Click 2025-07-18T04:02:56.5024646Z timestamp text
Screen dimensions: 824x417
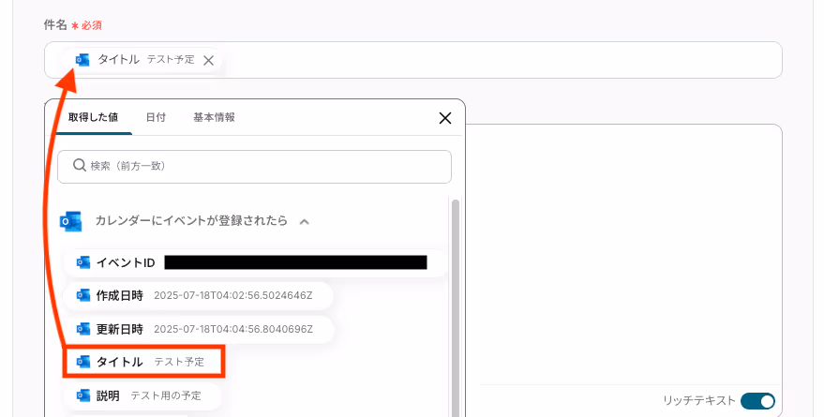[x=232, y=296]
